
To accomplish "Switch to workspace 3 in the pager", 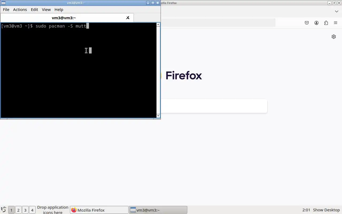I will tap(25, 210).
